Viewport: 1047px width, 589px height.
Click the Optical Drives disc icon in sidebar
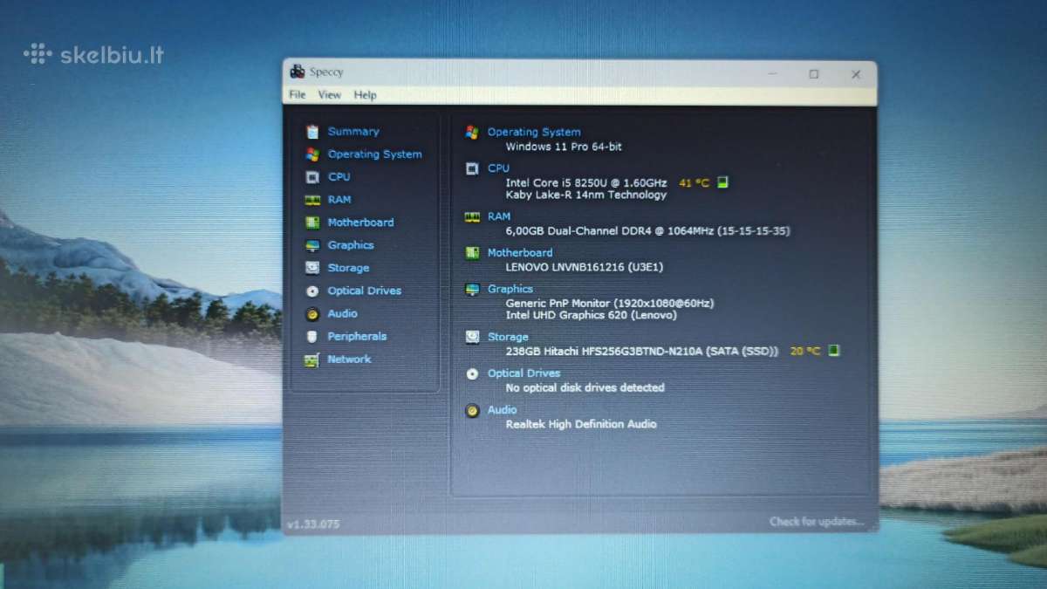point(312,291)
